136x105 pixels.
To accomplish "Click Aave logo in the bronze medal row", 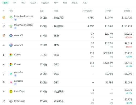I will pyautogui.click(x=11, y=35).
